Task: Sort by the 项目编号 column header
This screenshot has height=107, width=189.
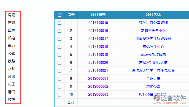Action: pyautogui.click(x=98, y=15)
